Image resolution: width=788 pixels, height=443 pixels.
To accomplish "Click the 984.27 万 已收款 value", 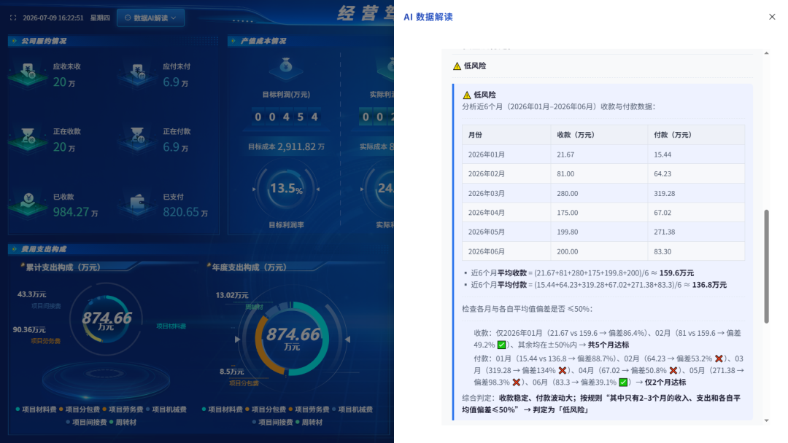I will tap(75, 212).
